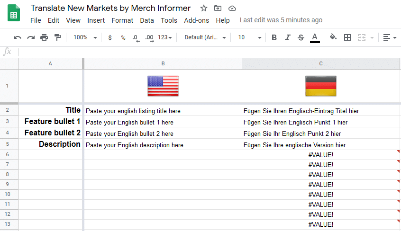Toggle strikethrough formatting
The height and width of the screenshot is (231, 401).
(301, 37)
